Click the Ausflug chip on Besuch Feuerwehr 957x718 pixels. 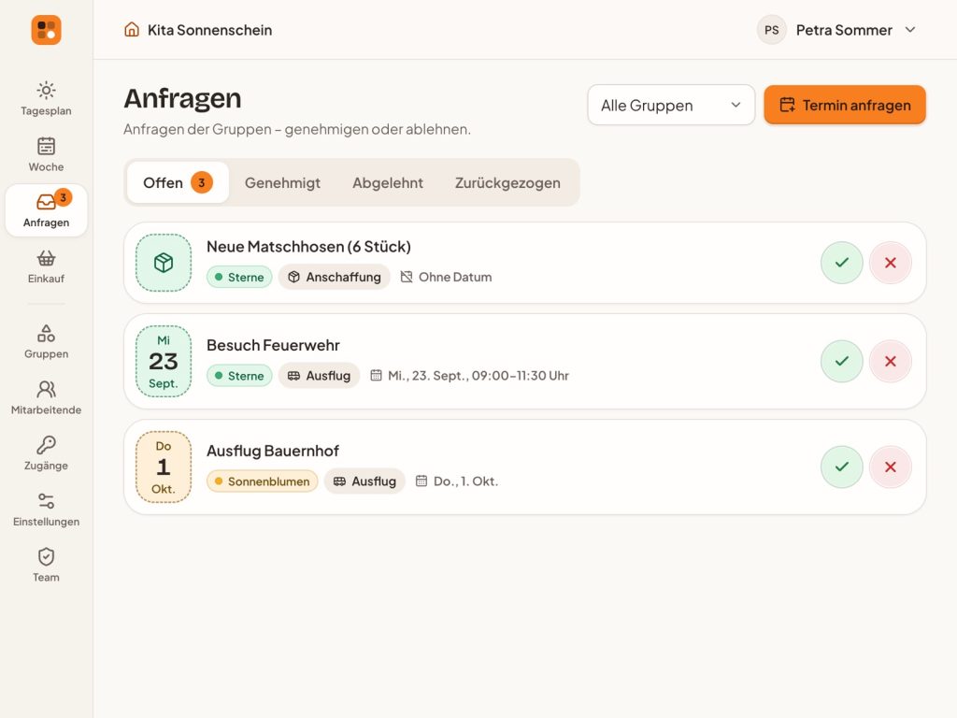tap(320, 376)
